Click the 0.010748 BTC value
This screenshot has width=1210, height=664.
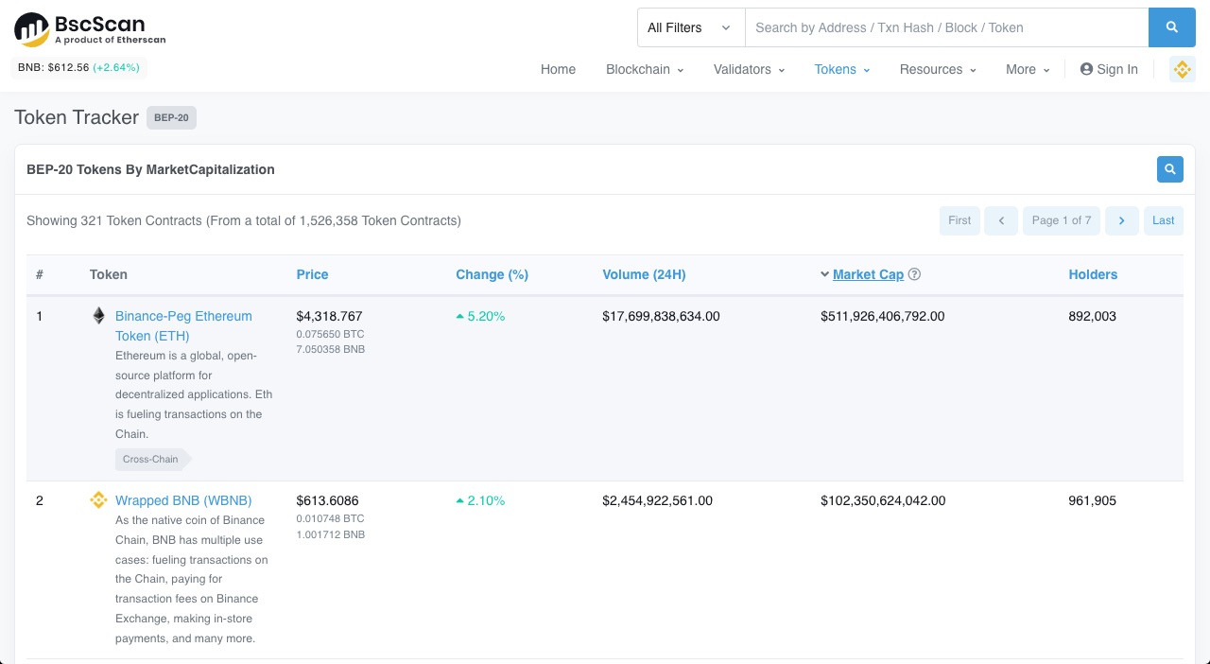pos(330,518)
